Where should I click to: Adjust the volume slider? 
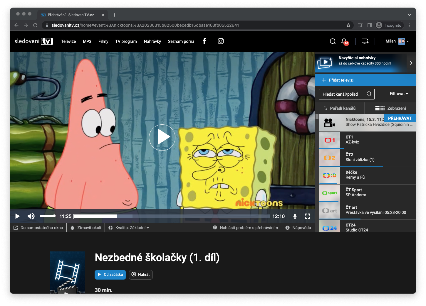point(48,216)
